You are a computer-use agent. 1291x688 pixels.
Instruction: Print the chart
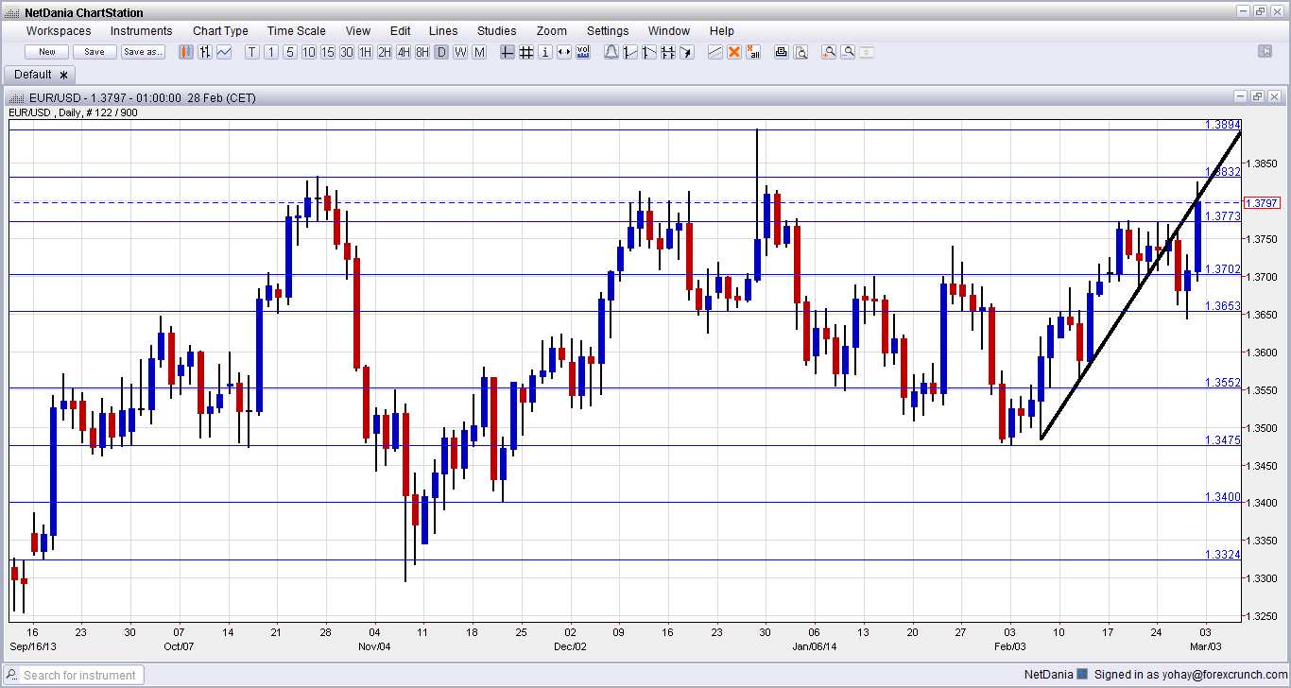click(x=782, y=52)
